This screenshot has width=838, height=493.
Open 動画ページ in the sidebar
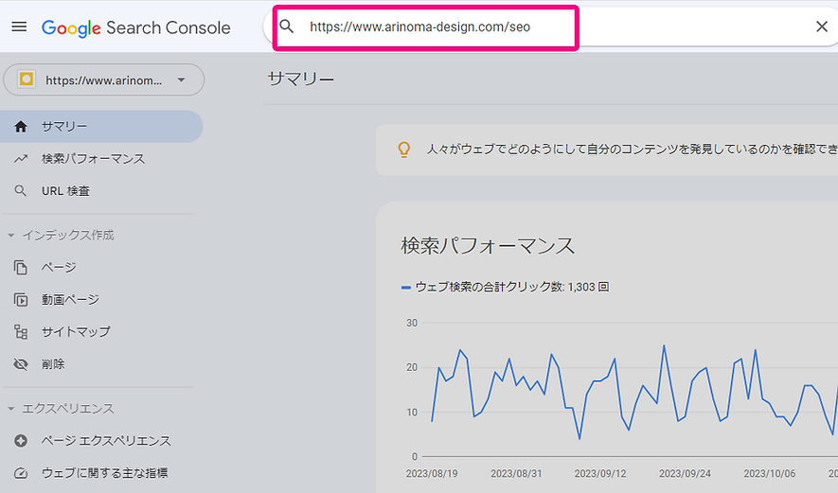point(101,300)
